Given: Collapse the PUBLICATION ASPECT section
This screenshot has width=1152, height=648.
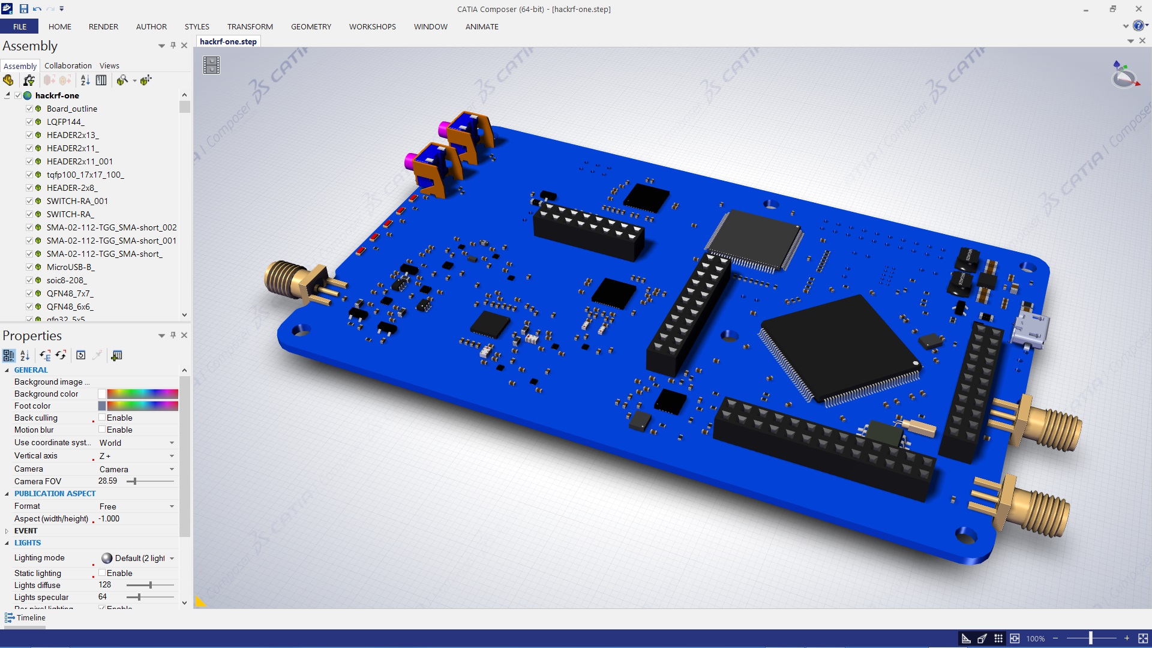Looking at the screenshot, I should point(7,494).
